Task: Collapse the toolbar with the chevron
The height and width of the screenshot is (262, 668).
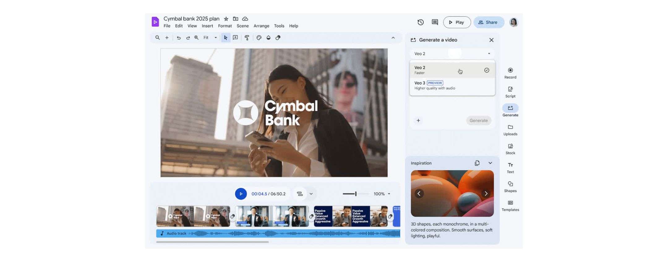Action: click(393, 38)
